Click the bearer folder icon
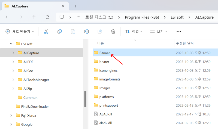Image resolution: width=218 pixels, height=129 pixels. (96, 61)
